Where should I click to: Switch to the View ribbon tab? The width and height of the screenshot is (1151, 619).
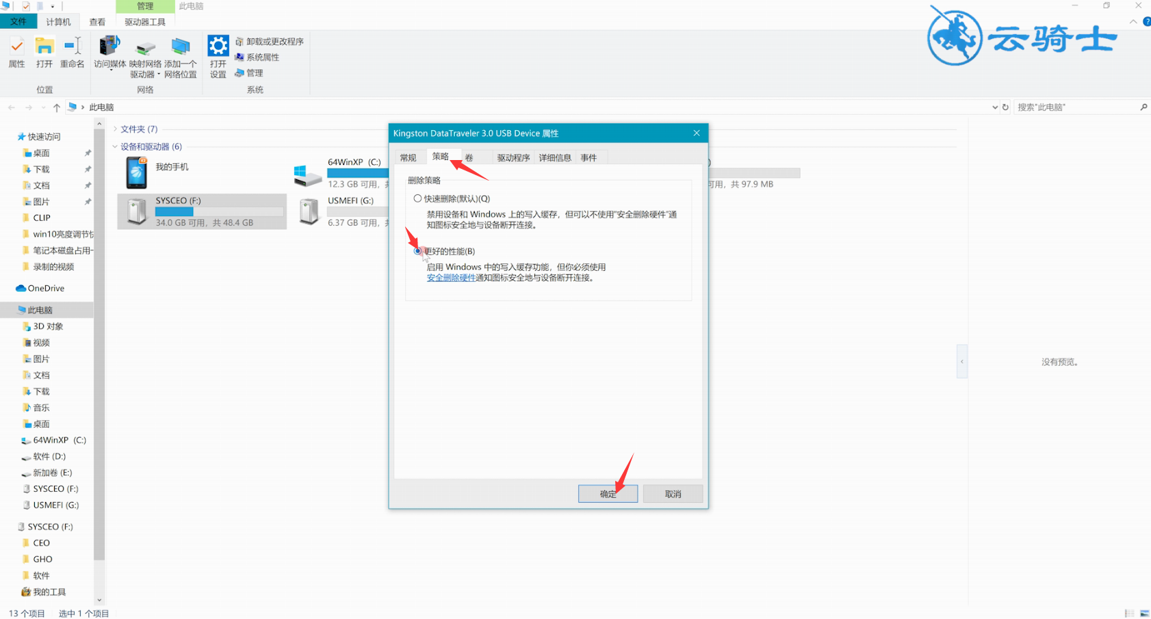click(x=97, y=22)
